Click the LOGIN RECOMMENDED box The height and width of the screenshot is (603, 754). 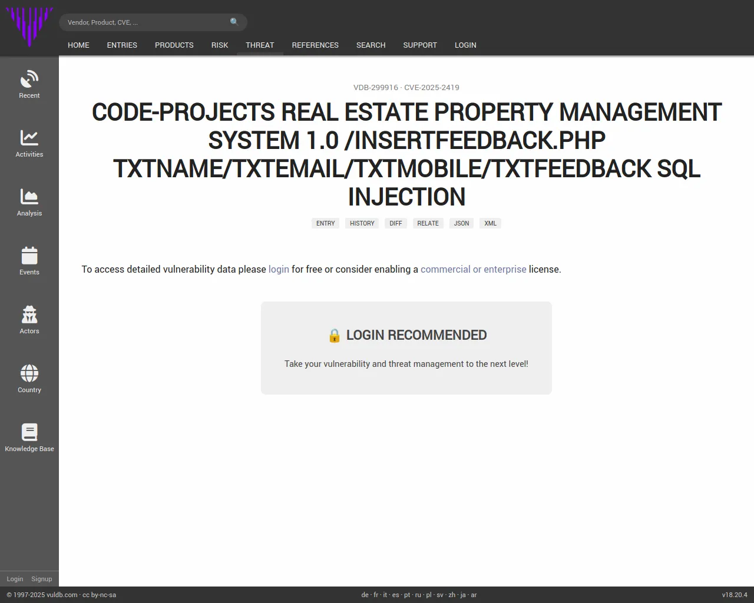point(406,348)
